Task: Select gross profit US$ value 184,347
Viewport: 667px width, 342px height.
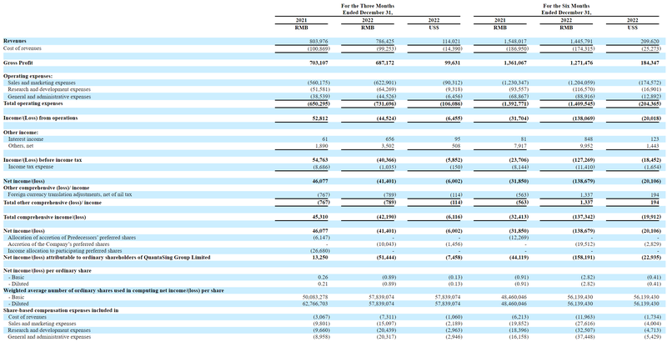Action: (x=650, y=63)
